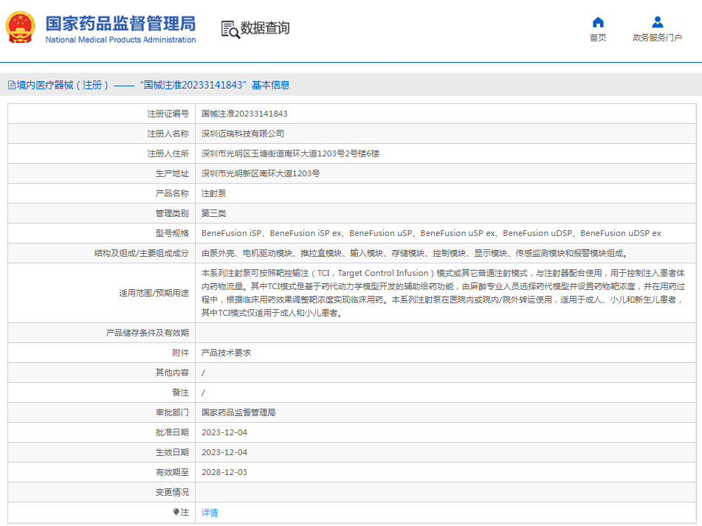Open 政务服务门户 via the person icon
The height and width of the screenshot is (526, 702).
pos(657,22)
